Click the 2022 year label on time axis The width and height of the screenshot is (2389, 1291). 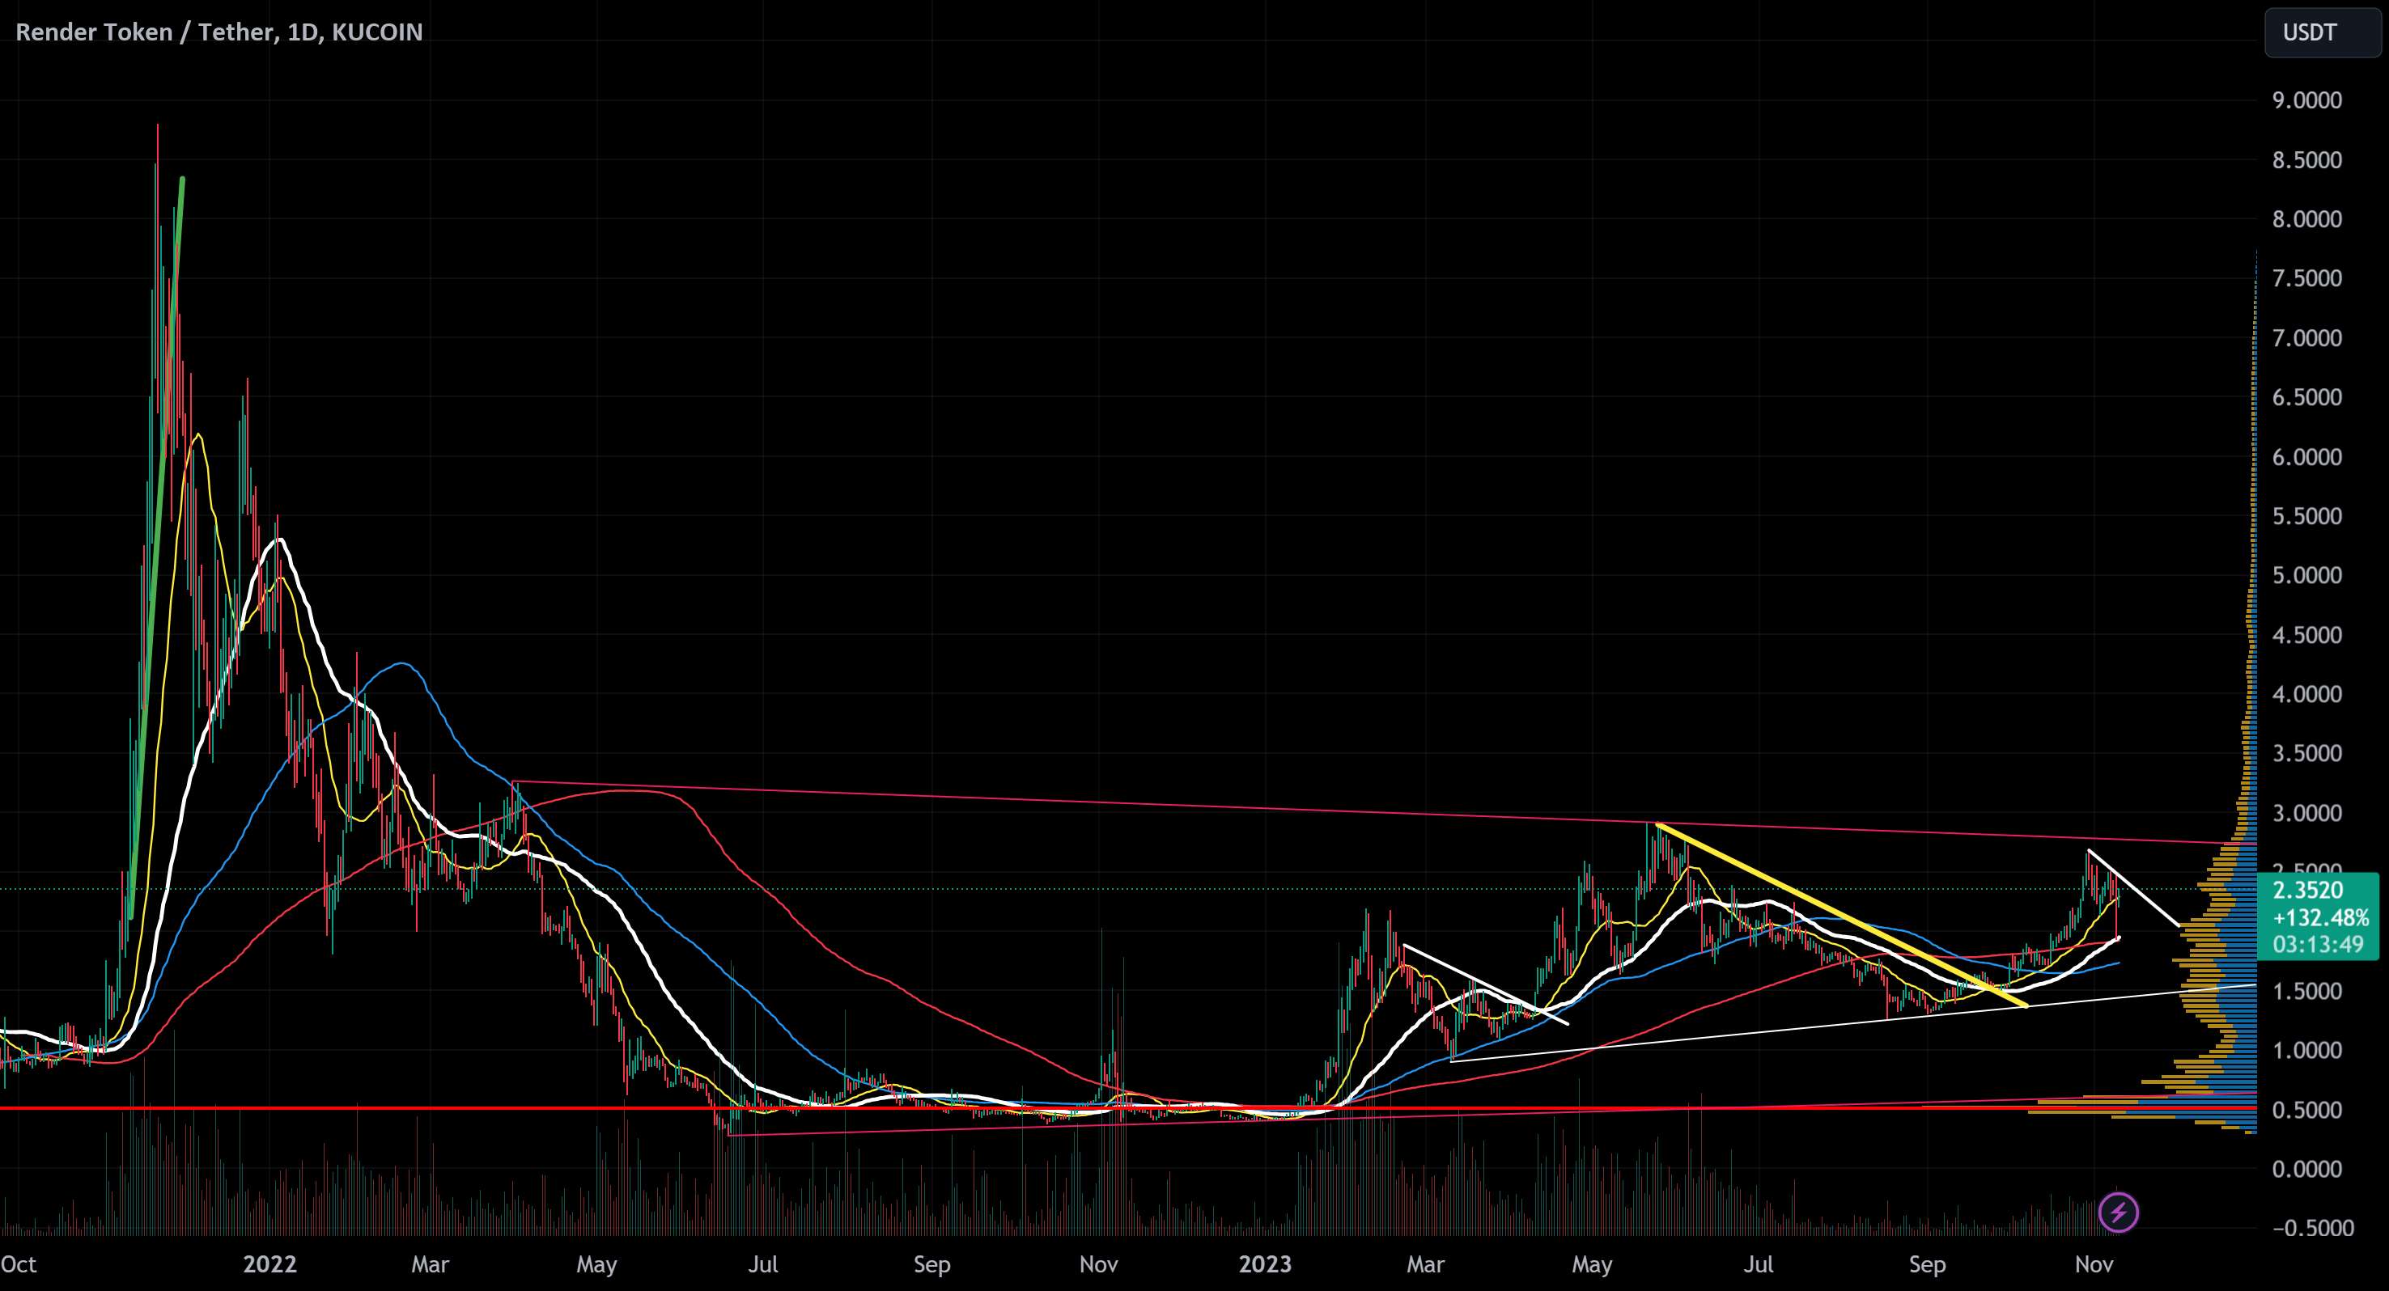(269, 1264)
